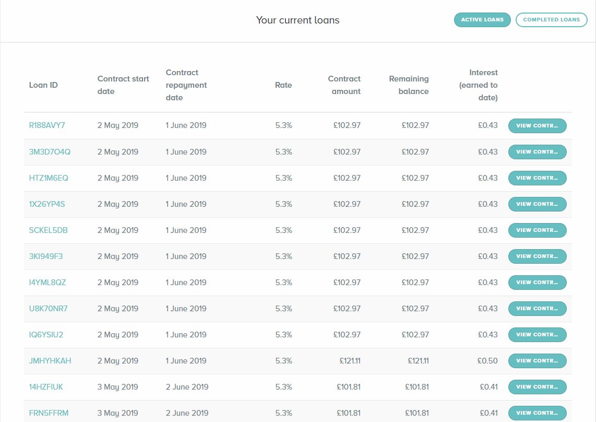View contract for loan 3KI949F3
The width and height of the screenshot is (596, 422).
[x=537, y=256]
